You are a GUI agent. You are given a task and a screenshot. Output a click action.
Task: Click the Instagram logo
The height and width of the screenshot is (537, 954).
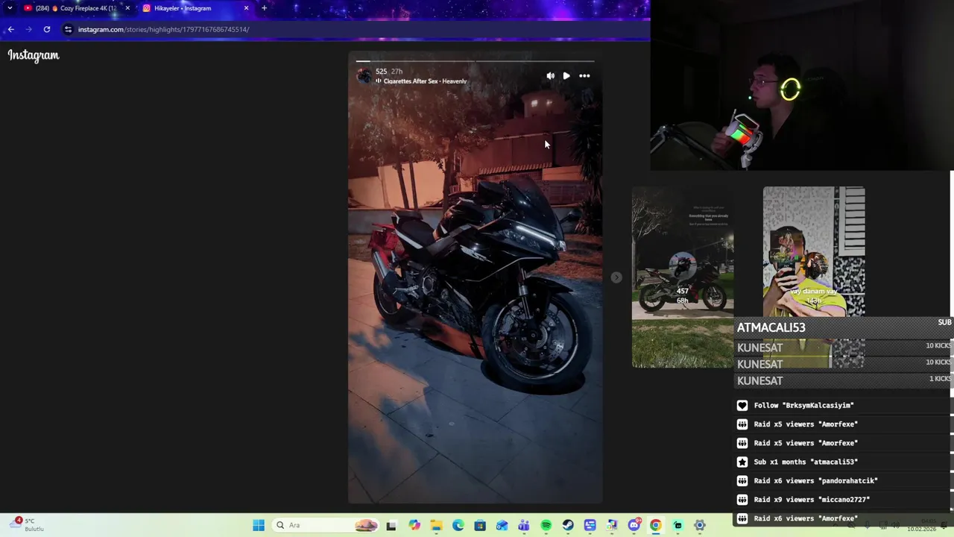point(34,55)
